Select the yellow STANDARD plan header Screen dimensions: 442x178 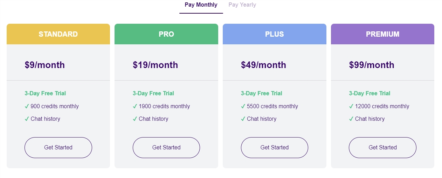coord(58,34)
